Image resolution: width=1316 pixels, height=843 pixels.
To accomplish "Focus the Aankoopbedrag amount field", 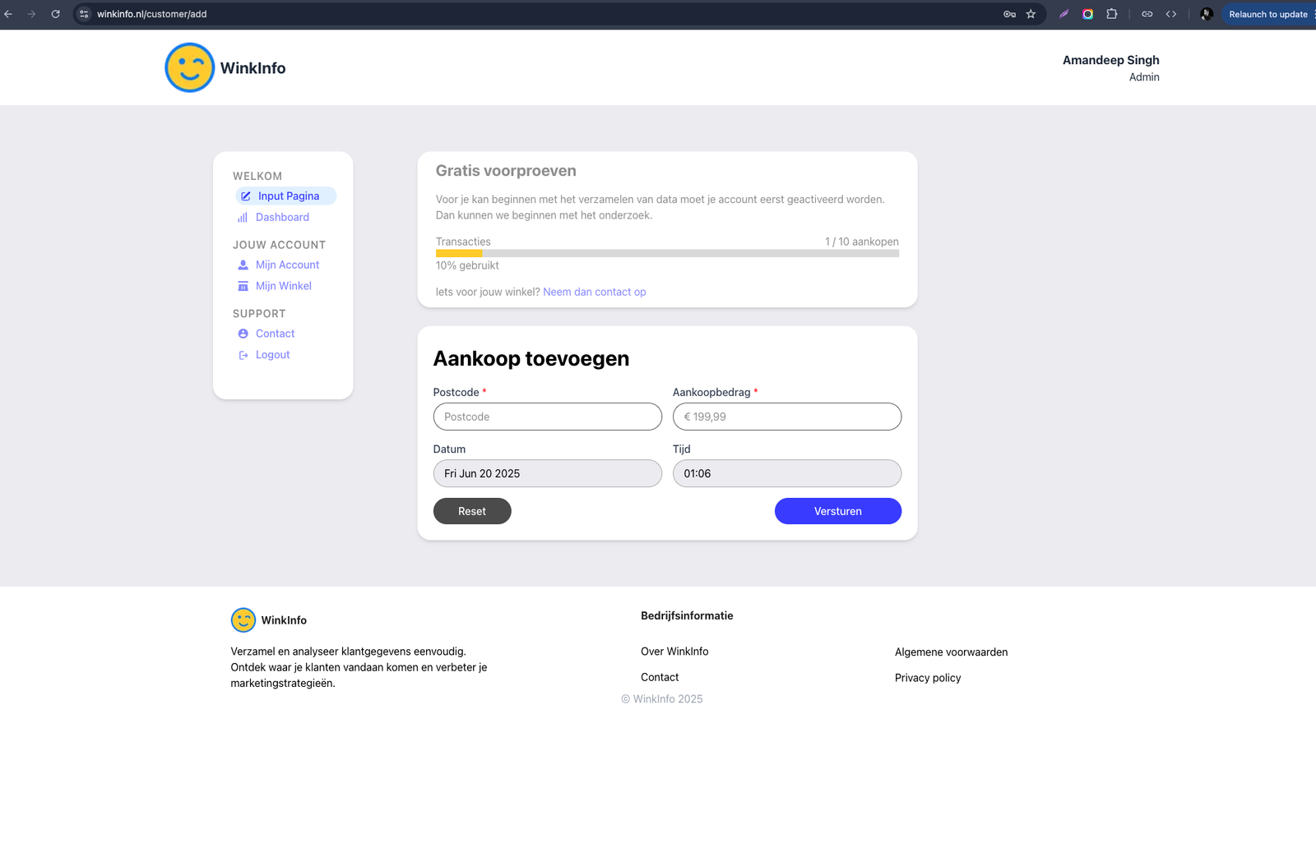I will (x=786, y=417).
